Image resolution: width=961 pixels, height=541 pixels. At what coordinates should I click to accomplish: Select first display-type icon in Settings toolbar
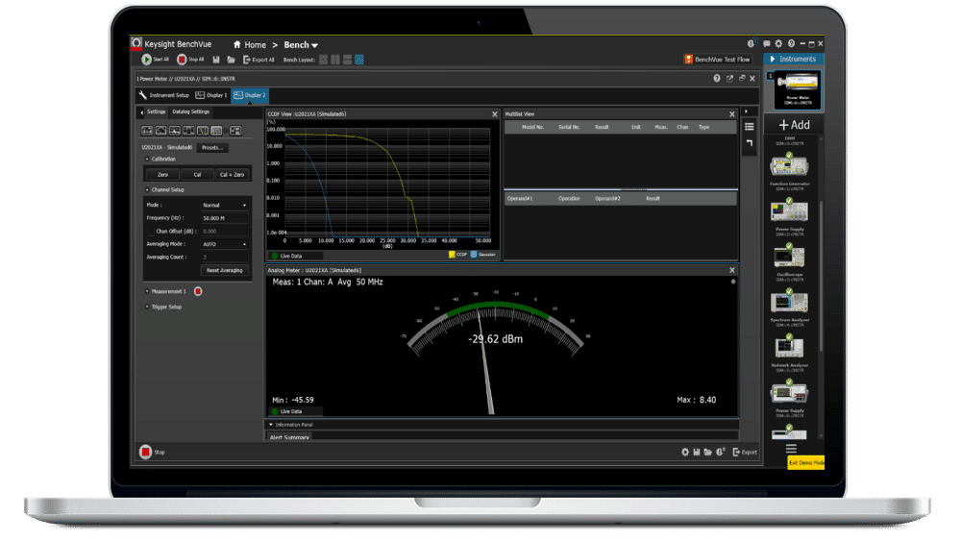coord(147,131)
